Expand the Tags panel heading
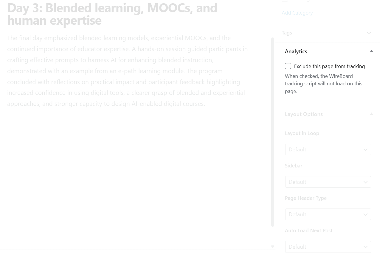 tap(287, 33)
